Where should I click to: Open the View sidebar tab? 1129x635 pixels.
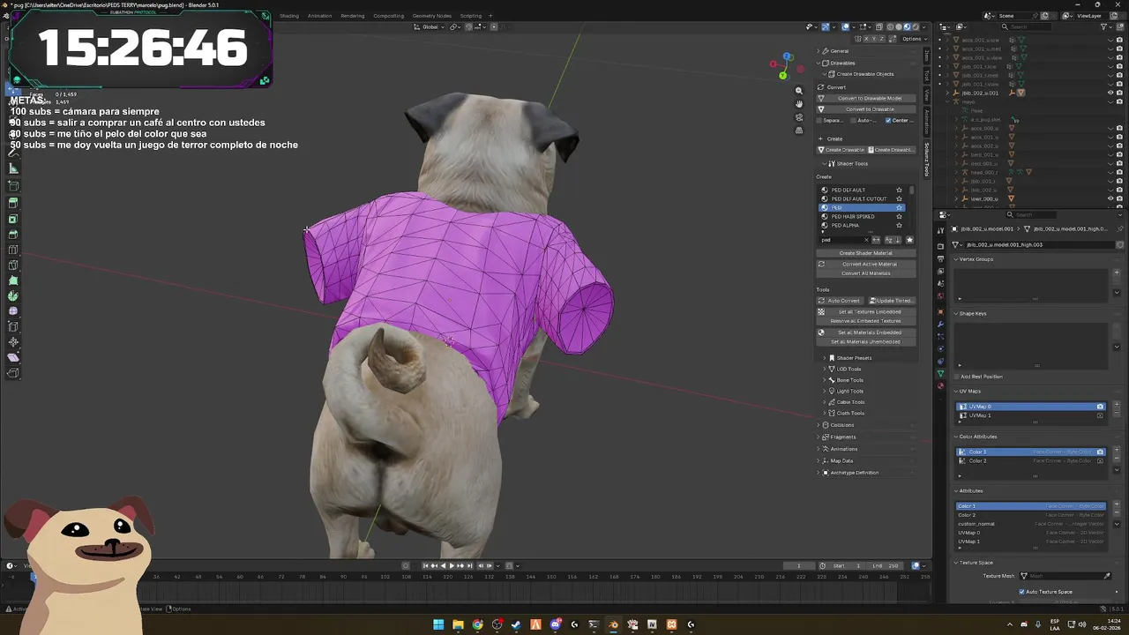pos(927,94)
